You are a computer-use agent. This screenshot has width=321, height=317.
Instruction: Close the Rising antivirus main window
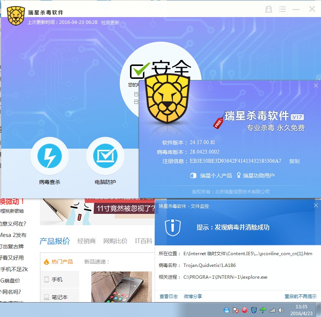pyautogui.click(x=312, y=9)
